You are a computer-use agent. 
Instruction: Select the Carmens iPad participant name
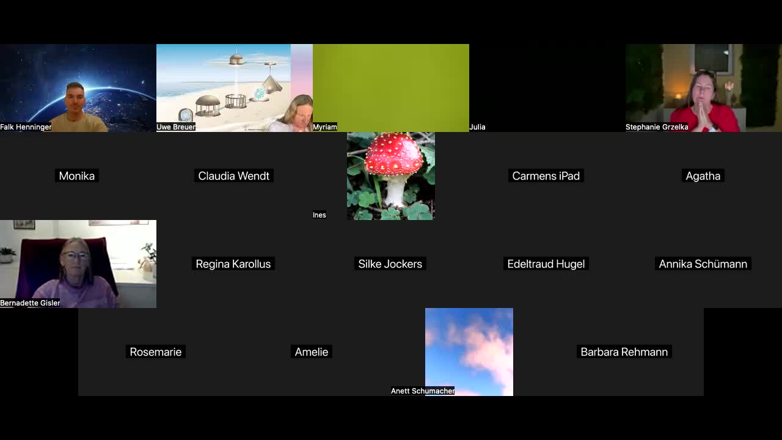[546, 176]
